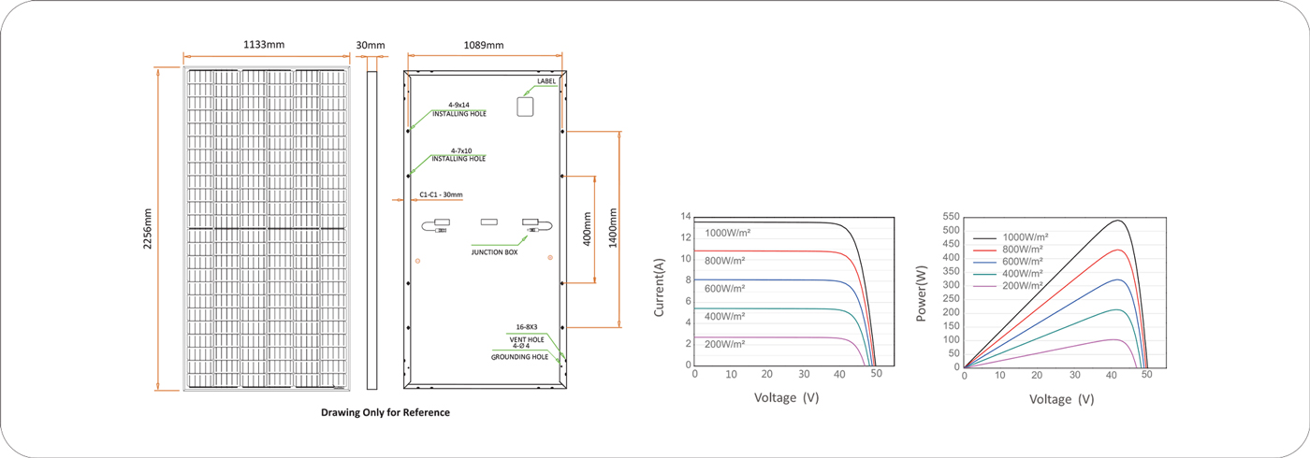Click the 8 tick on Current axis
The width and height of the screenshot is (1310, 458).
[688, 279]
